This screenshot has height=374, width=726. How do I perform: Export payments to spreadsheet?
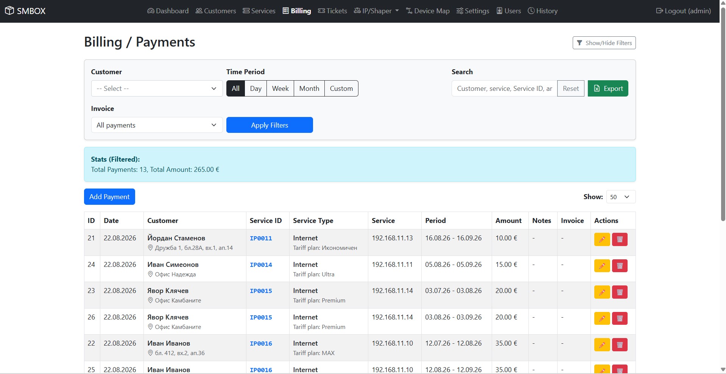click(608, 89)
